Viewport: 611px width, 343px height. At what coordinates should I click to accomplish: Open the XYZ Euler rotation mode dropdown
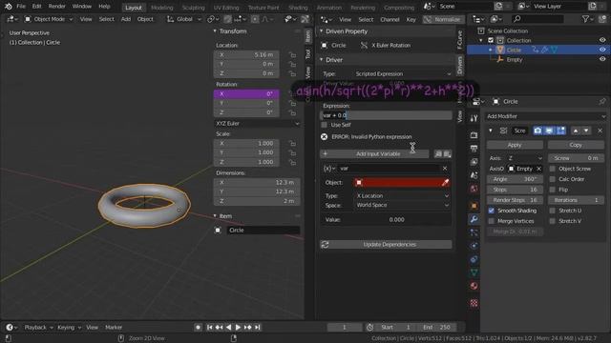coord(257,124)
